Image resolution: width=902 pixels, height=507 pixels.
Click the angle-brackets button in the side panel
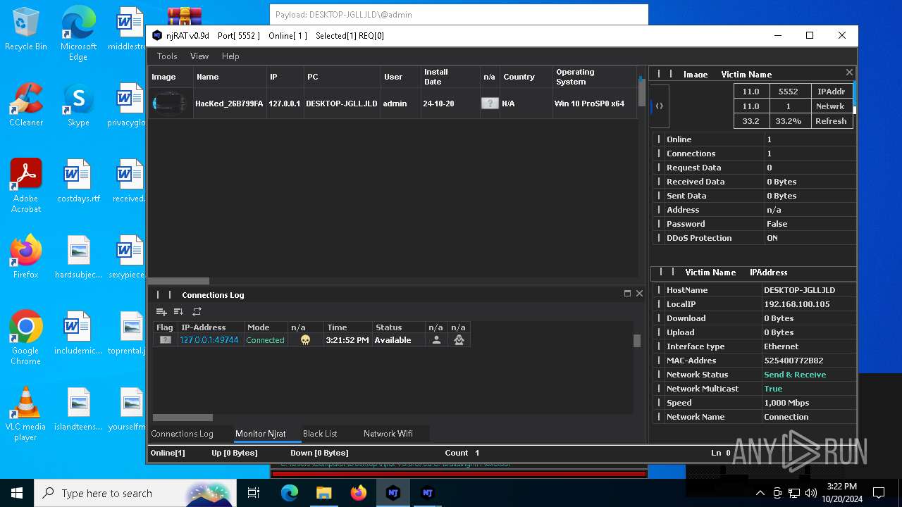tap(659, 106)
